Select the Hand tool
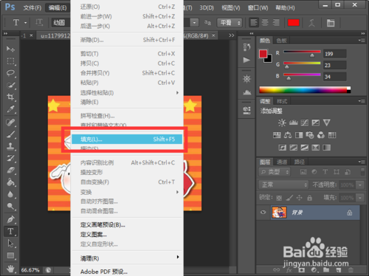Screen dimensions: 369x276 (x=10, y=269)
